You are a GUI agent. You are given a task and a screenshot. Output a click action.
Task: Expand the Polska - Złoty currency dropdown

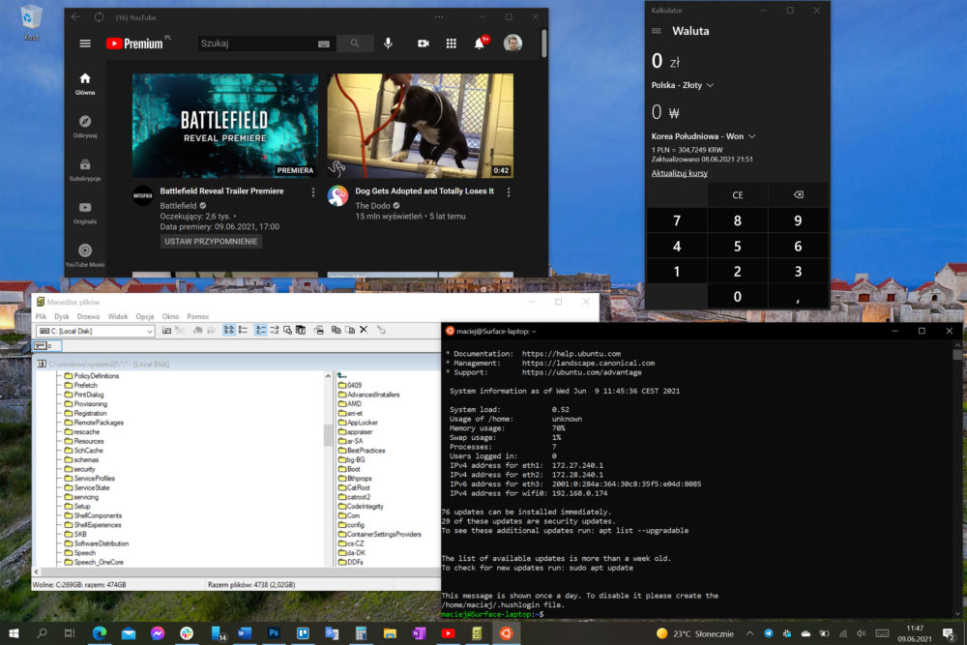(682, 85)
